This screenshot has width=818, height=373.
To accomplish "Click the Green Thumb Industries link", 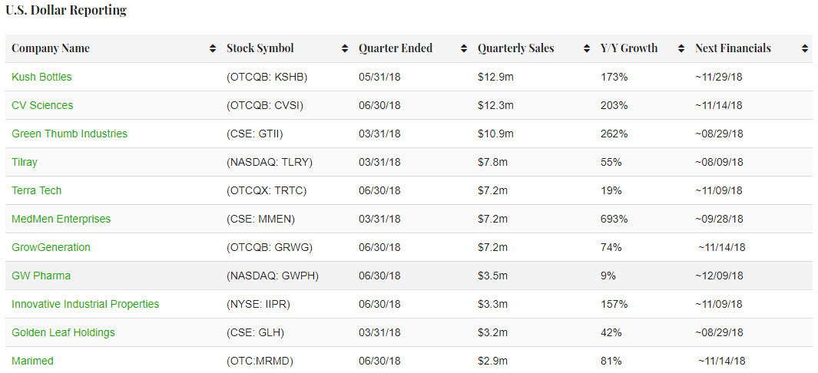I will (x=69, y=134).
